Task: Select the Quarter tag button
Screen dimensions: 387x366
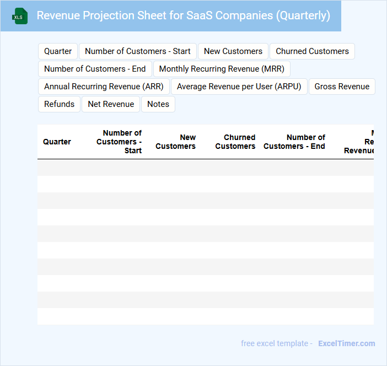Action: [x=58, y=51]
